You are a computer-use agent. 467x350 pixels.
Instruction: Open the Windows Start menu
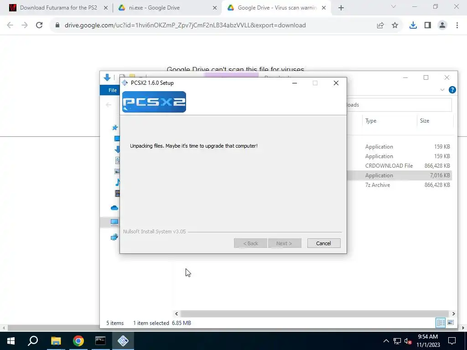pyautogui.click(x=11, y=341)
